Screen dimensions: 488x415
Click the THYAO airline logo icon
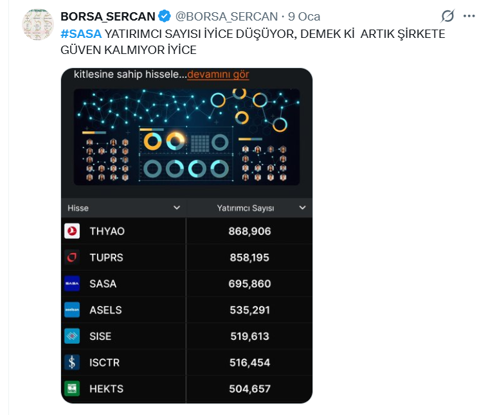click(x=72, y=231)
